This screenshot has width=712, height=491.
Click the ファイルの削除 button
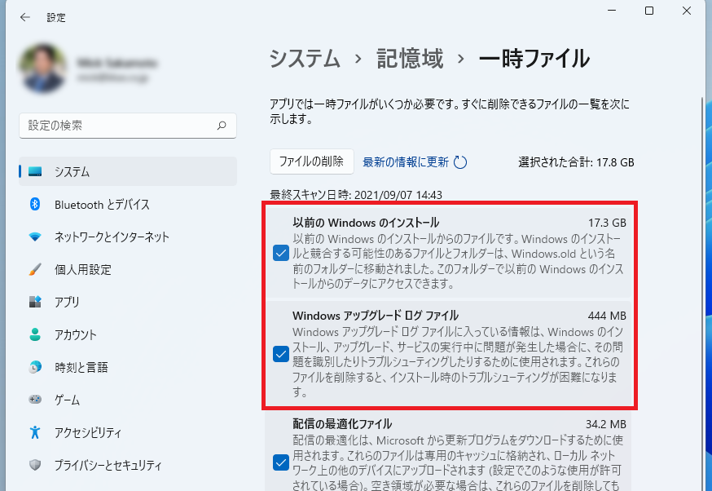311,161
